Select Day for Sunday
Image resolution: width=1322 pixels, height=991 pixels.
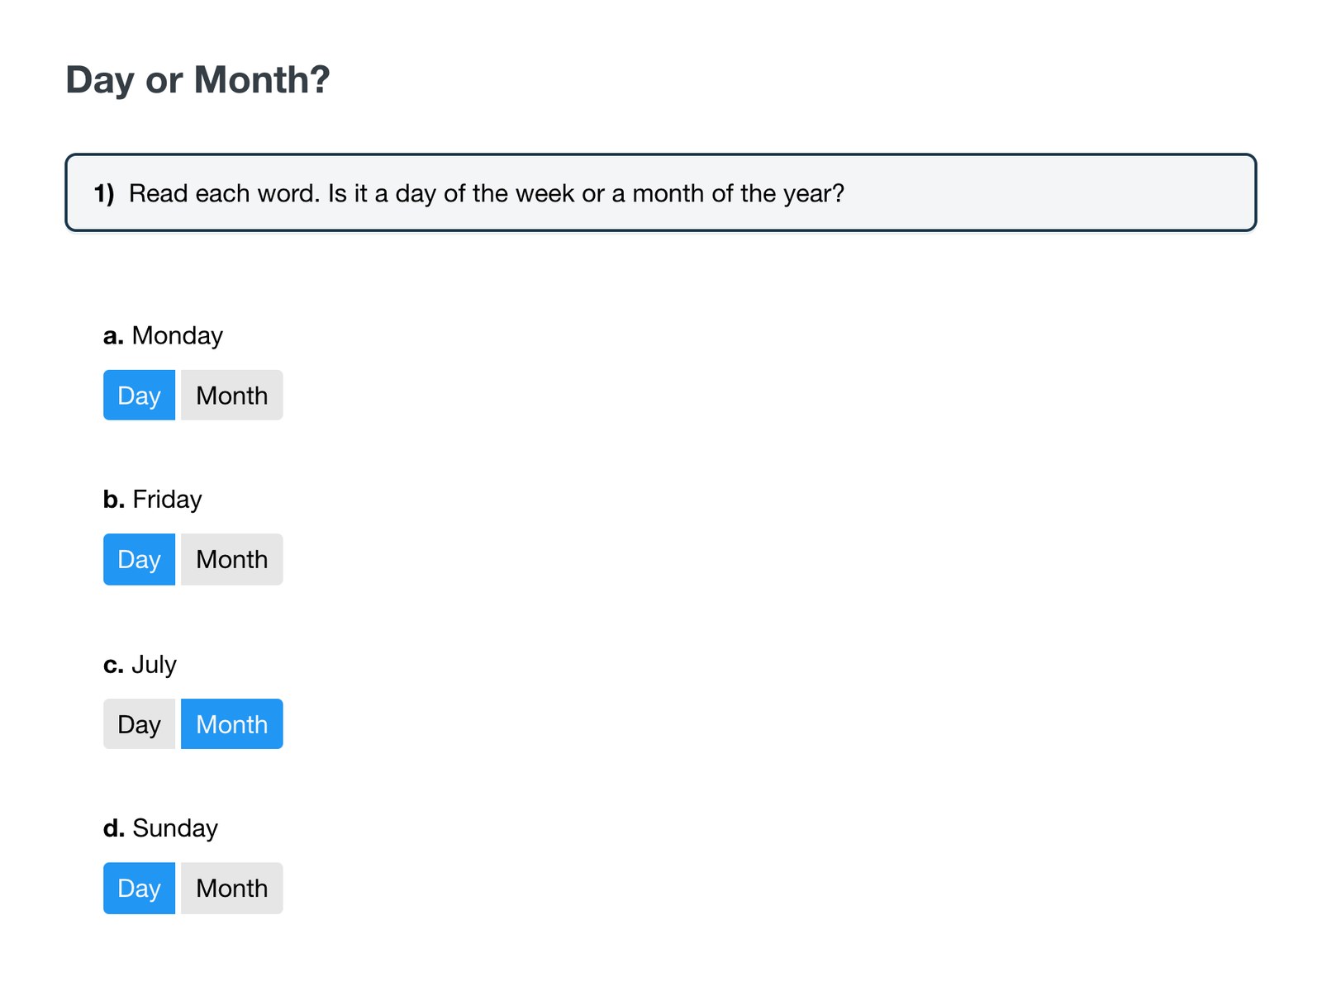[x=139, y=888]
